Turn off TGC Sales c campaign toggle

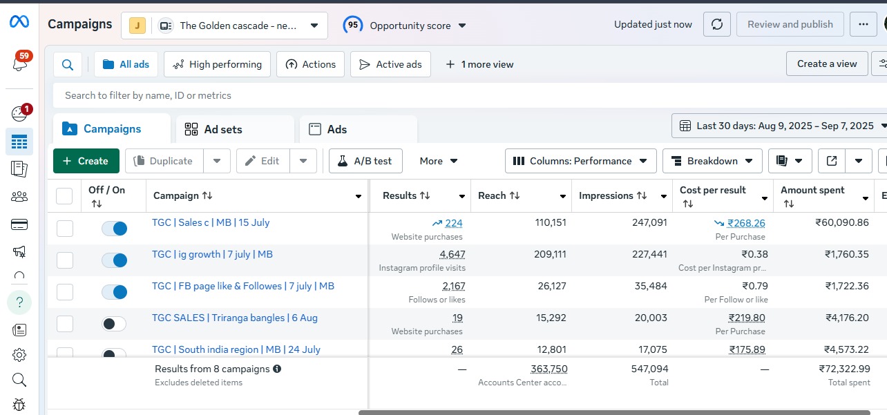114,229
